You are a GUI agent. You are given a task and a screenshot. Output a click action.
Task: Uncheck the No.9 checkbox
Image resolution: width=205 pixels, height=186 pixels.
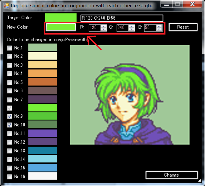click(9, 116)
